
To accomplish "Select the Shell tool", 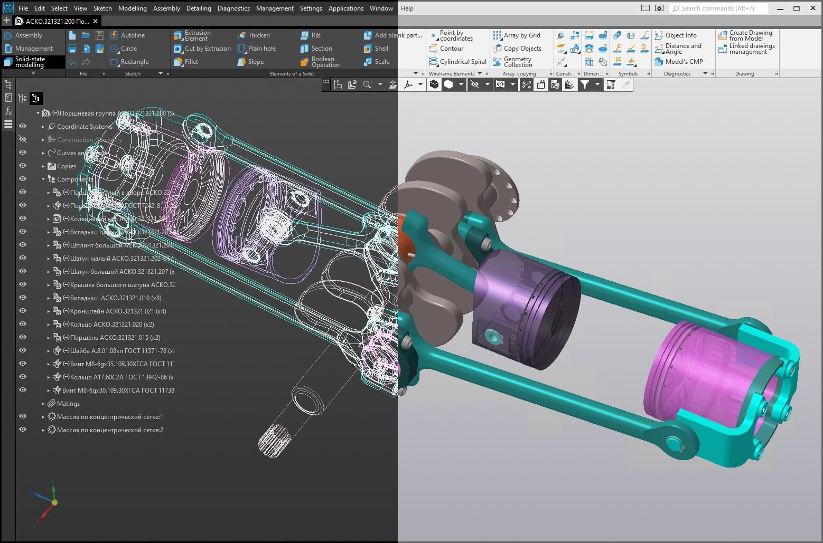I will pyautogui.click(x=376, y=49).
